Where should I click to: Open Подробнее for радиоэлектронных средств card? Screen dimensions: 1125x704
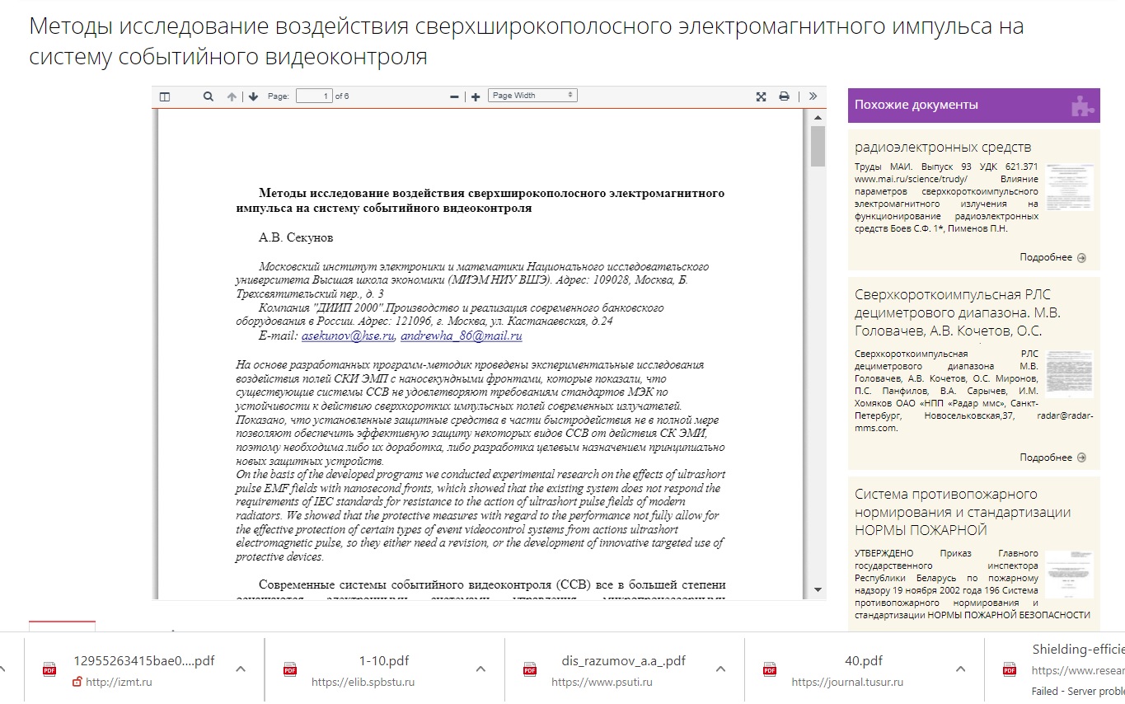tap(1052, 257)
